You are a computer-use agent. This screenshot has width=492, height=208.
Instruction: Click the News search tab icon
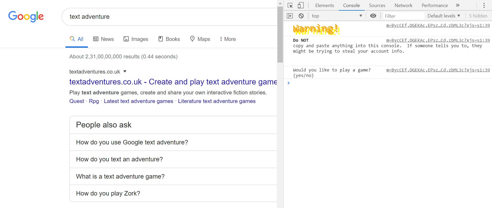pyautogui.click(x=96, y=39)
